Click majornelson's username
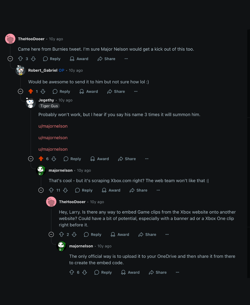 (60, 170)
